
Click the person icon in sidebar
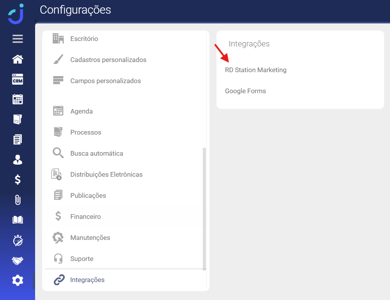click(x=18, y=159)
